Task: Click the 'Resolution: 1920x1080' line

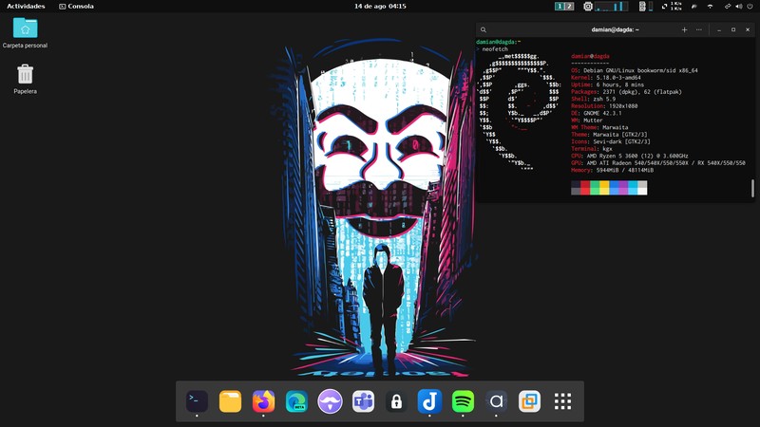Action: click(604, 106)
